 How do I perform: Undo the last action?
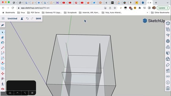pos(27,18)
